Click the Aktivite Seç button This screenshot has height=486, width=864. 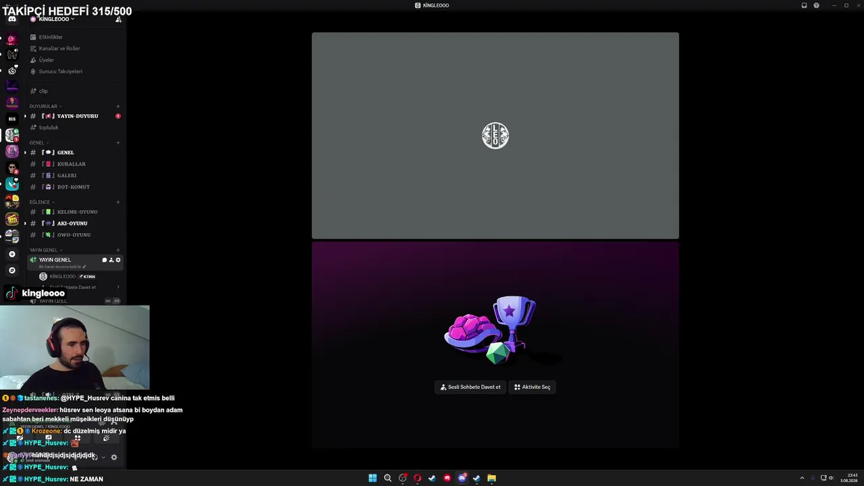532,387
